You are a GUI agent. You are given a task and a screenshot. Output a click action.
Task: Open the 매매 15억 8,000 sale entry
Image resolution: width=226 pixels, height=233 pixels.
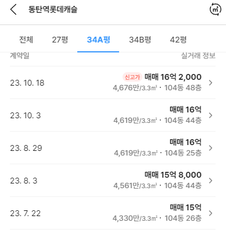tap(173, 175)
